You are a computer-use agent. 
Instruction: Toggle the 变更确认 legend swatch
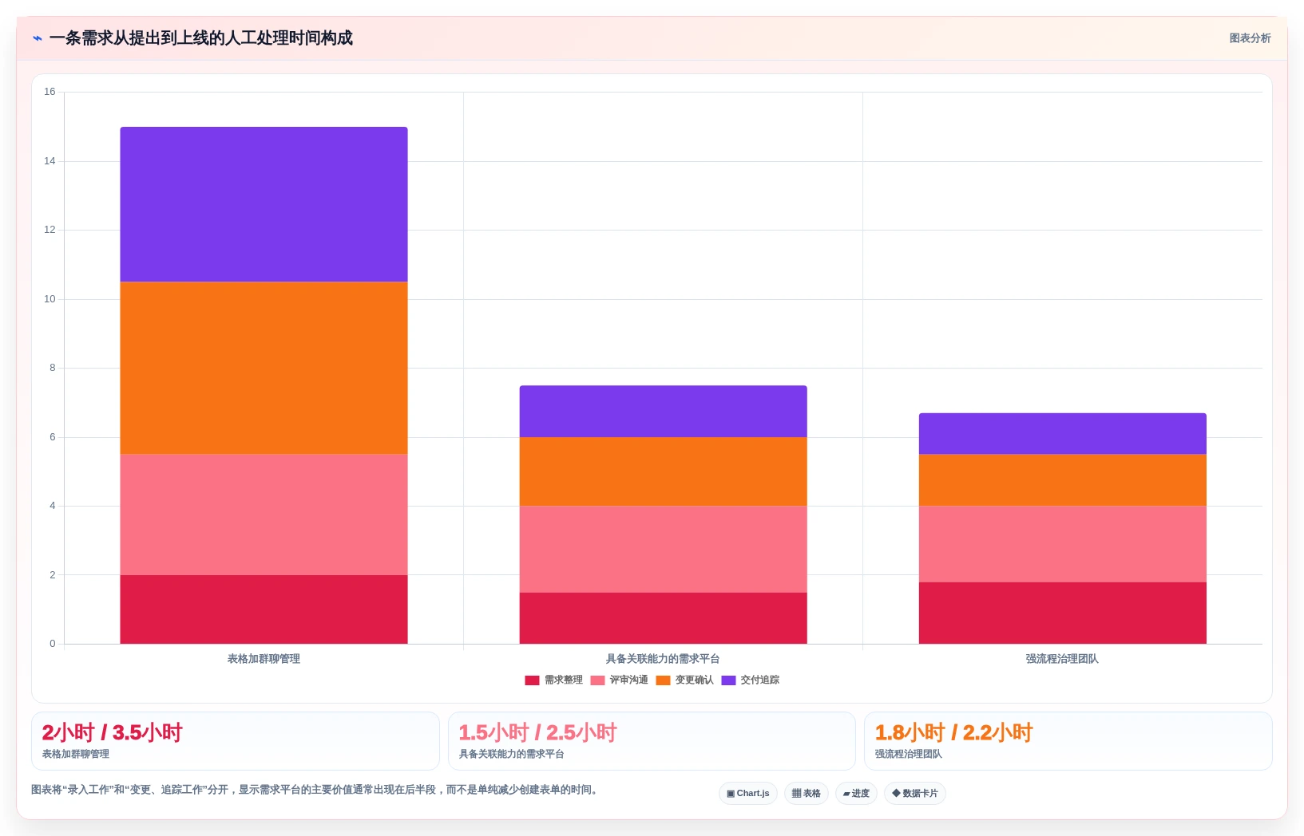pyautogui.click(x=663, y=680)
